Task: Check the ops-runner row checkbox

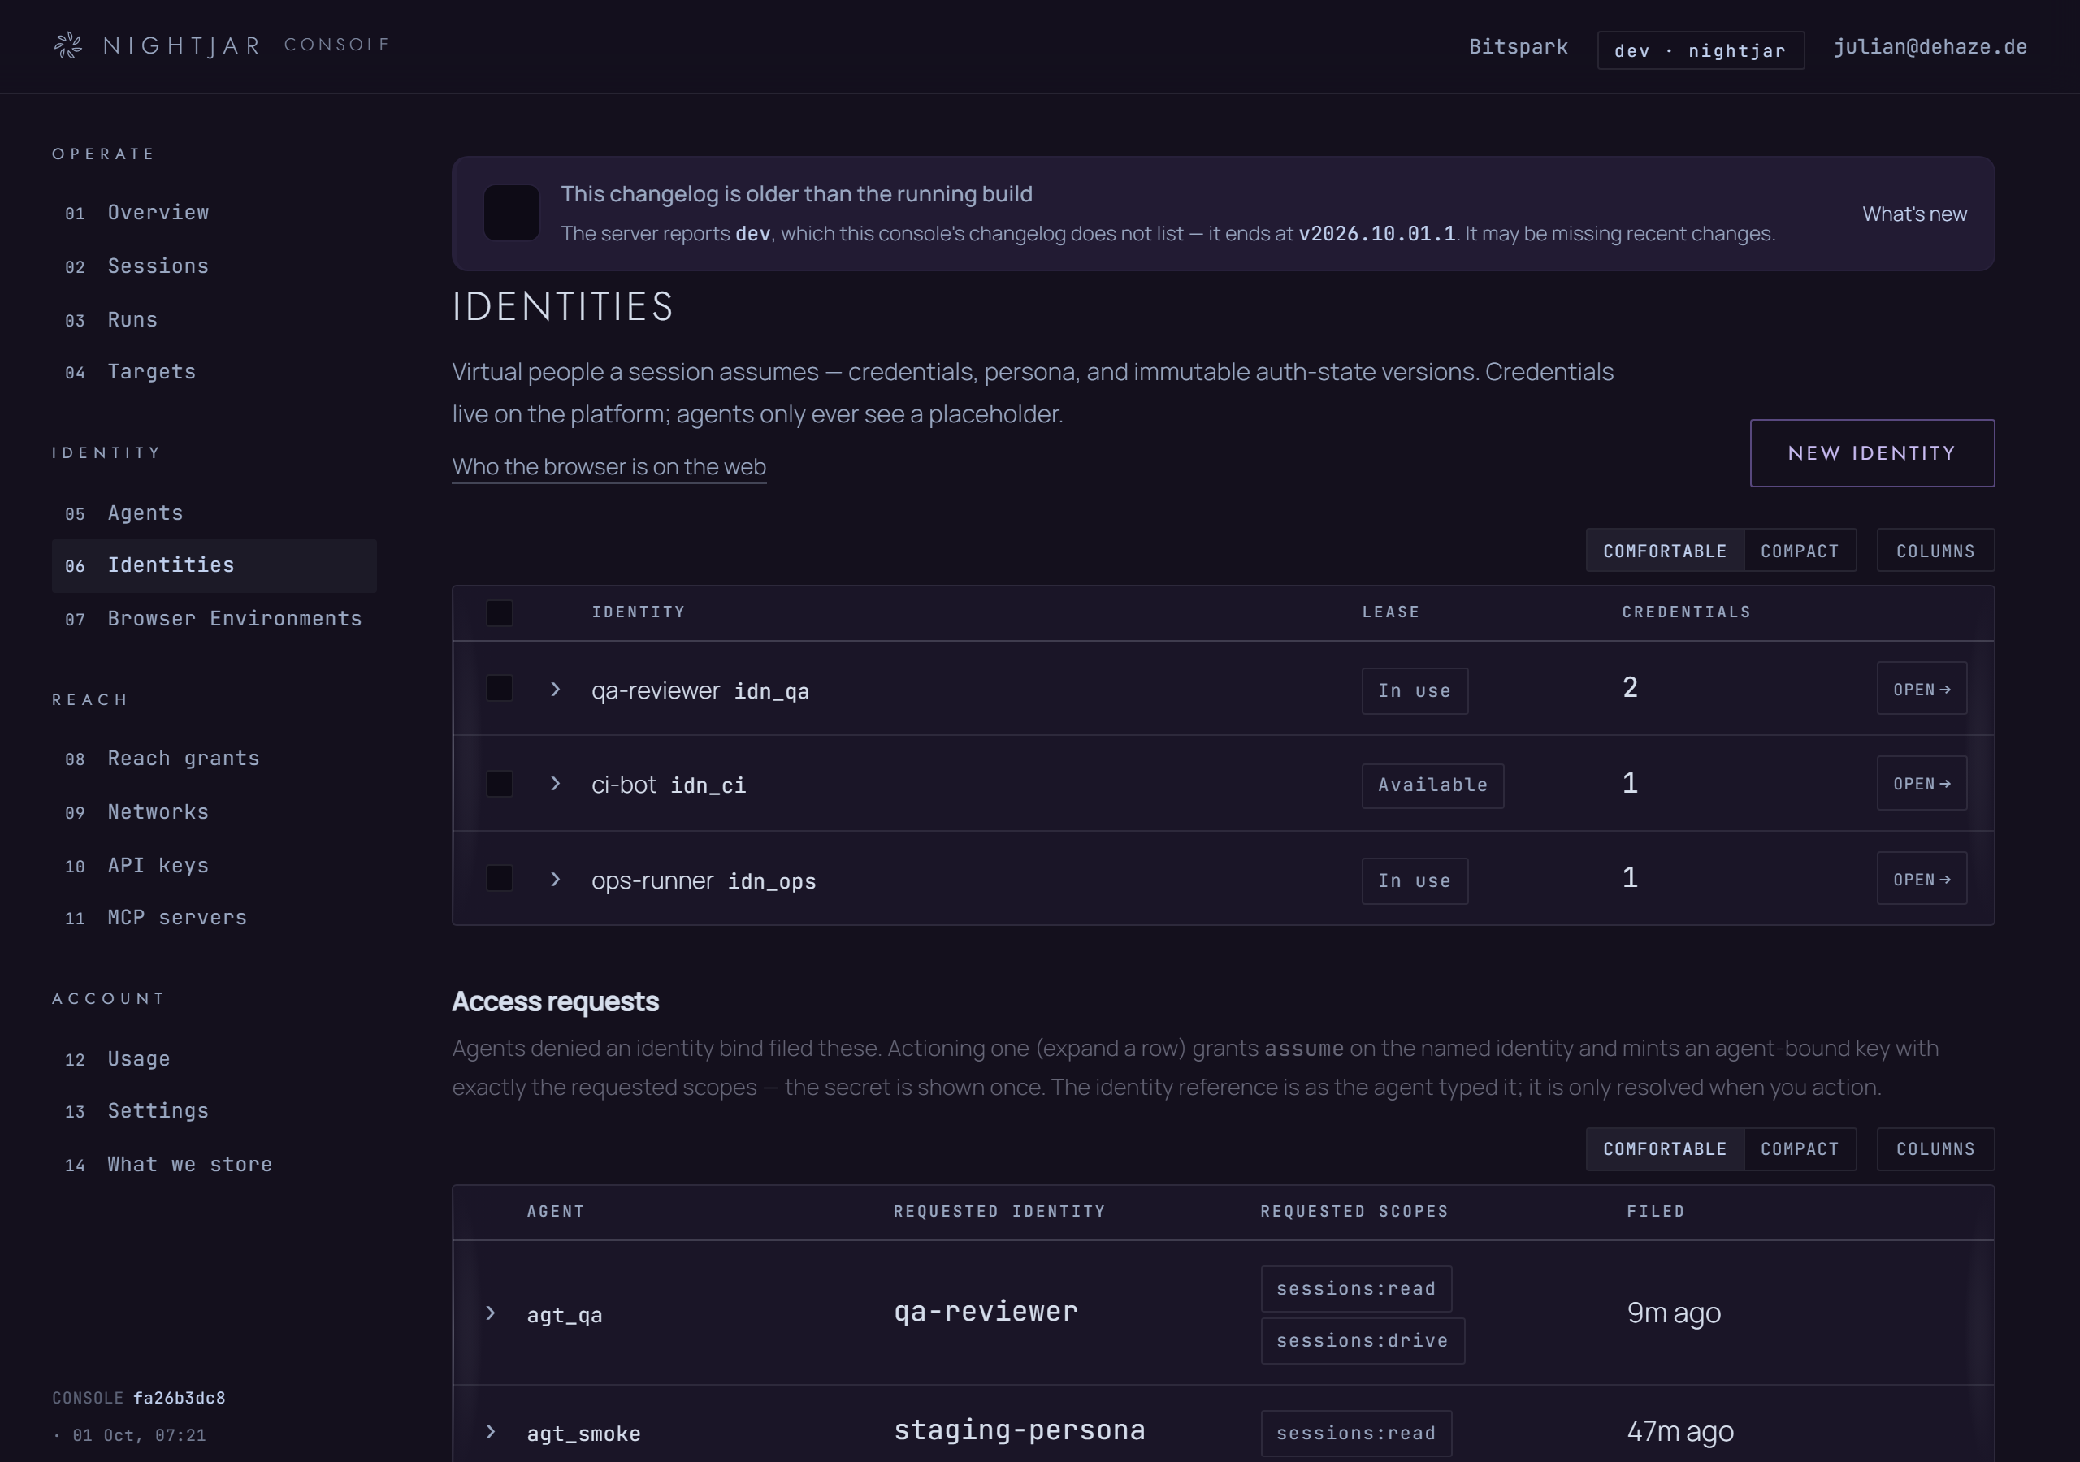Action: [x=500, y=879]
